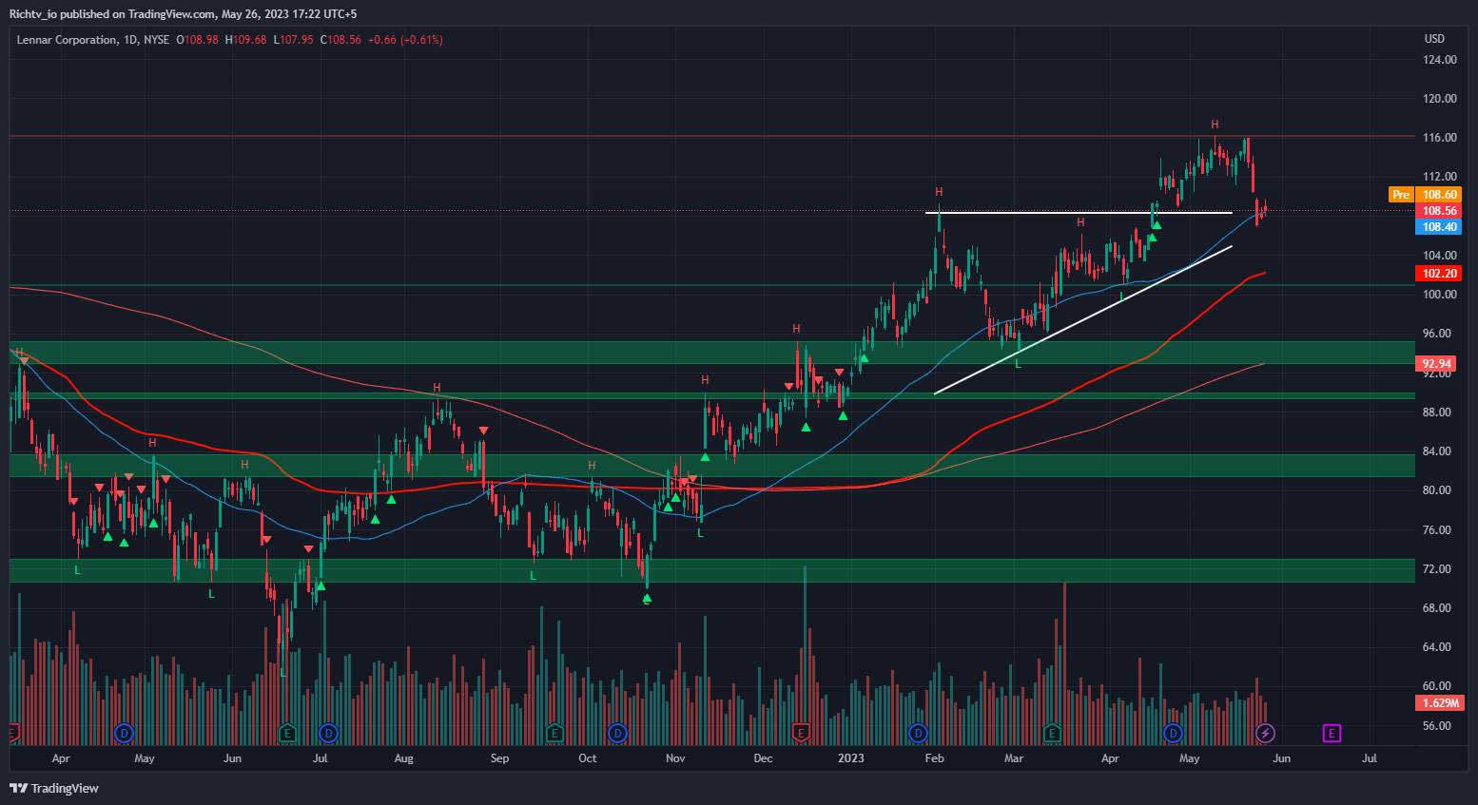Click the dividend D marker near May 2022
Viewport: 1478px width, 805px height.
(124, 733)
